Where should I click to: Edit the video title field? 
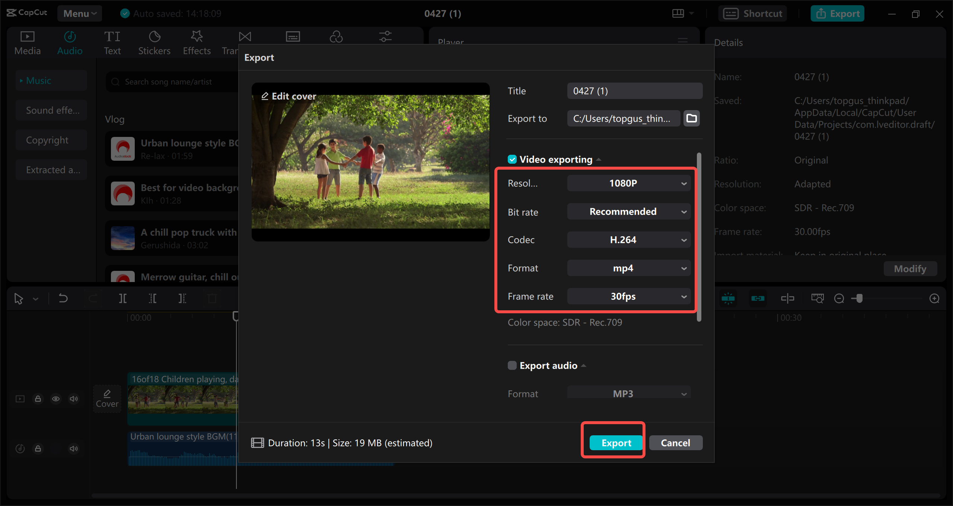634,90
